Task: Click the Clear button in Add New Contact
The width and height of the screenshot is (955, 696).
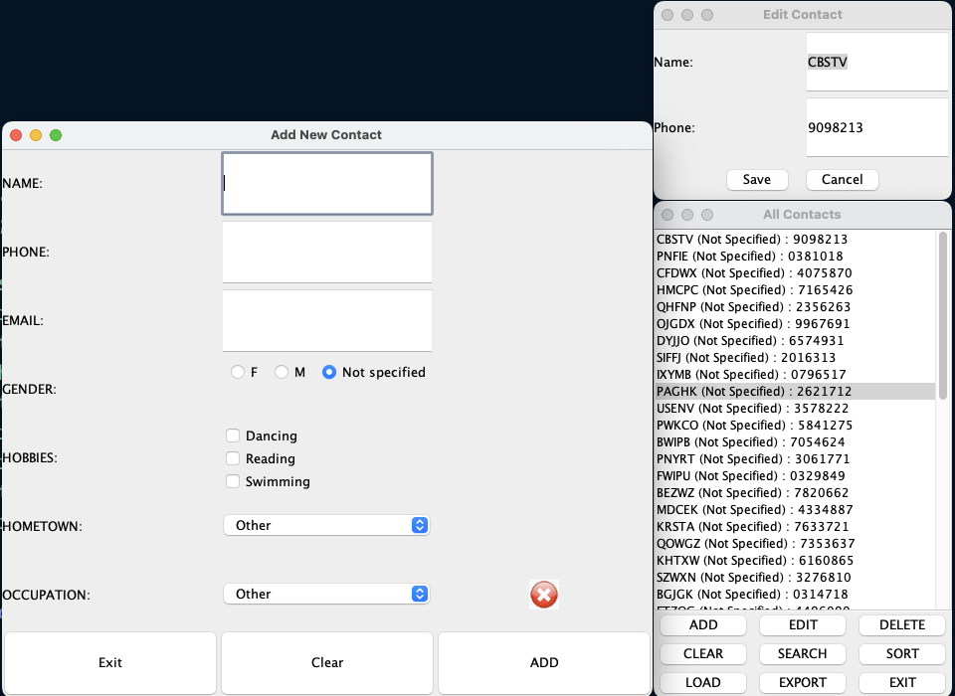Action: tap(327, 662)
